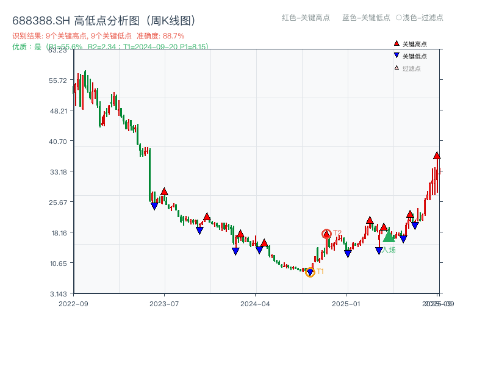Viewport: 488px width, 366px height.
Task: Click the highest red triangle peak marker
Action: pos(437,155)
